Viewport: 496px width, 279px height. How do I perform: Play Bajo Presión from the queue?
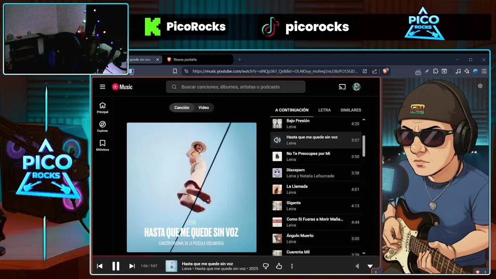click(316, 124)
